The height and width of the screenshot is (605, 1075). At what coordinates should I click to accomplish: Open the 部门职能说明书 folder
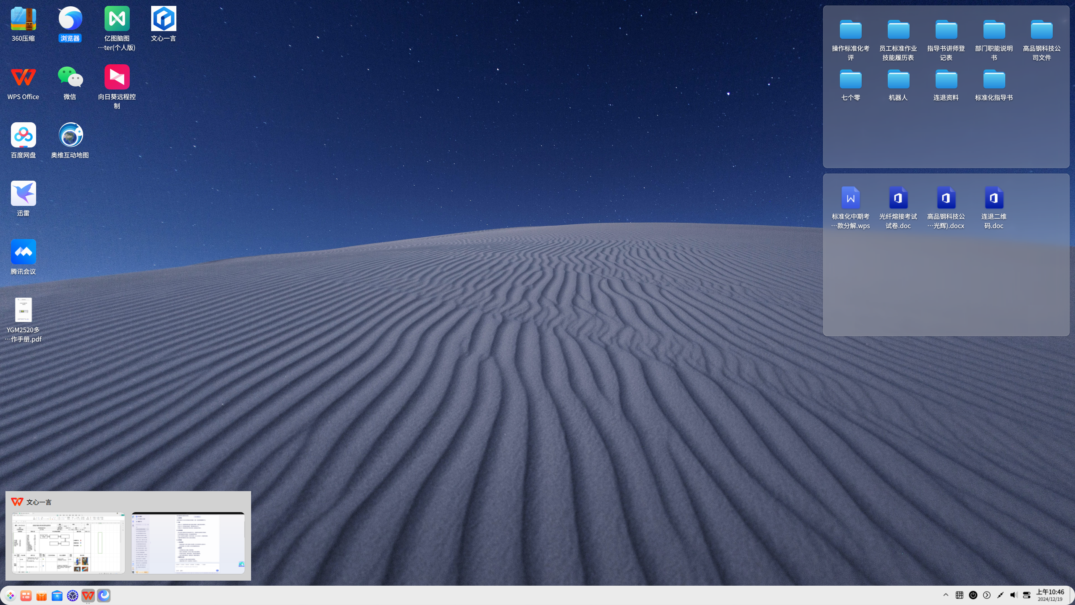[x=994, y=40]
